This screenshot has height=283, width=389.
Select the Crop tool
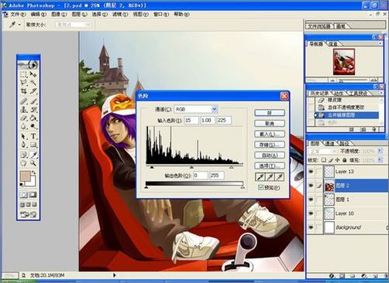tap(24, 91)
